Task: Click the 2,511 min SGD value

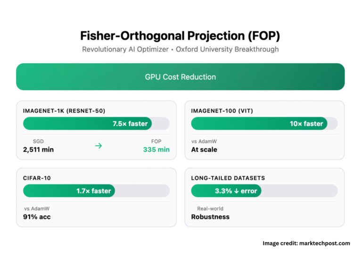Action: point(38,150)
